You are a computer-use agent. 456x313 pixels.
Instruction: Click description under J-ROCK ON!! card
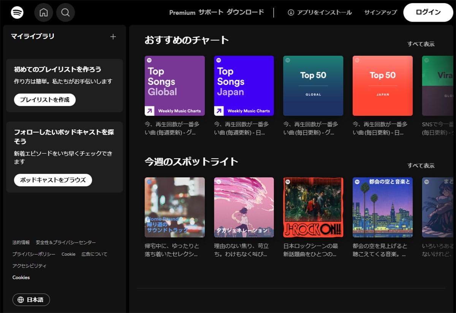click(311, 250)
